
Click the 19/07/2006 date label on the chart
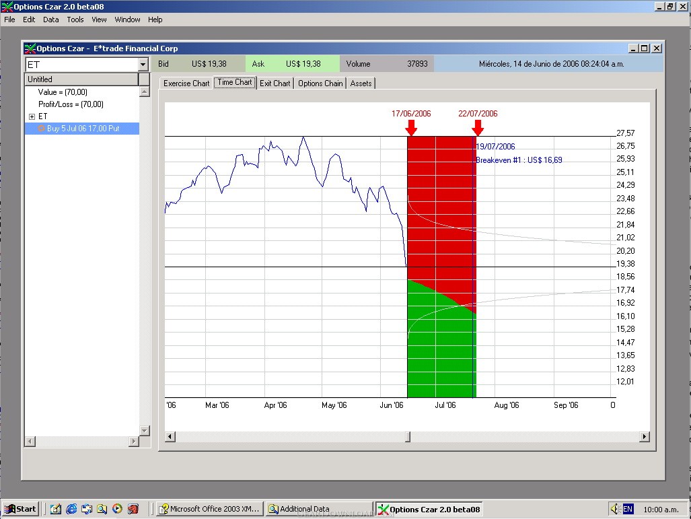click(495, 146)
